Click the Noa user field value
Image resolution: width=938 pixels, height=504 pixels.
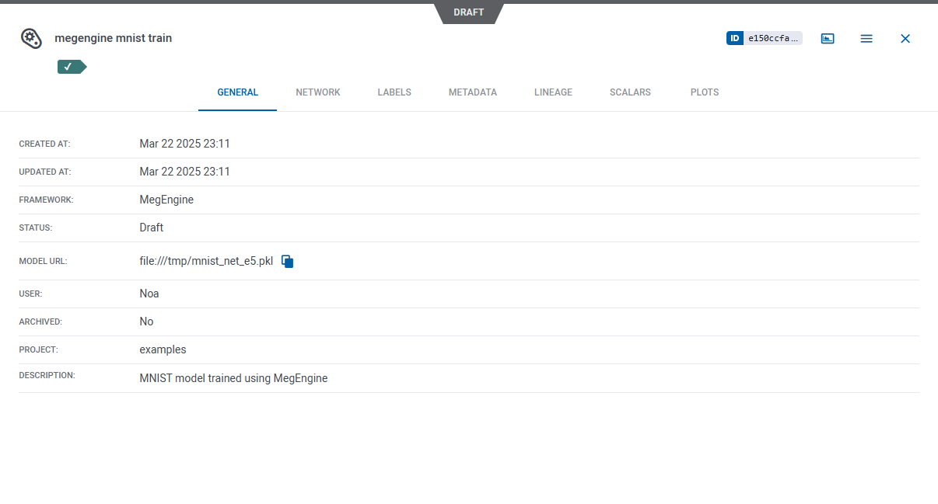click(149, 294)
